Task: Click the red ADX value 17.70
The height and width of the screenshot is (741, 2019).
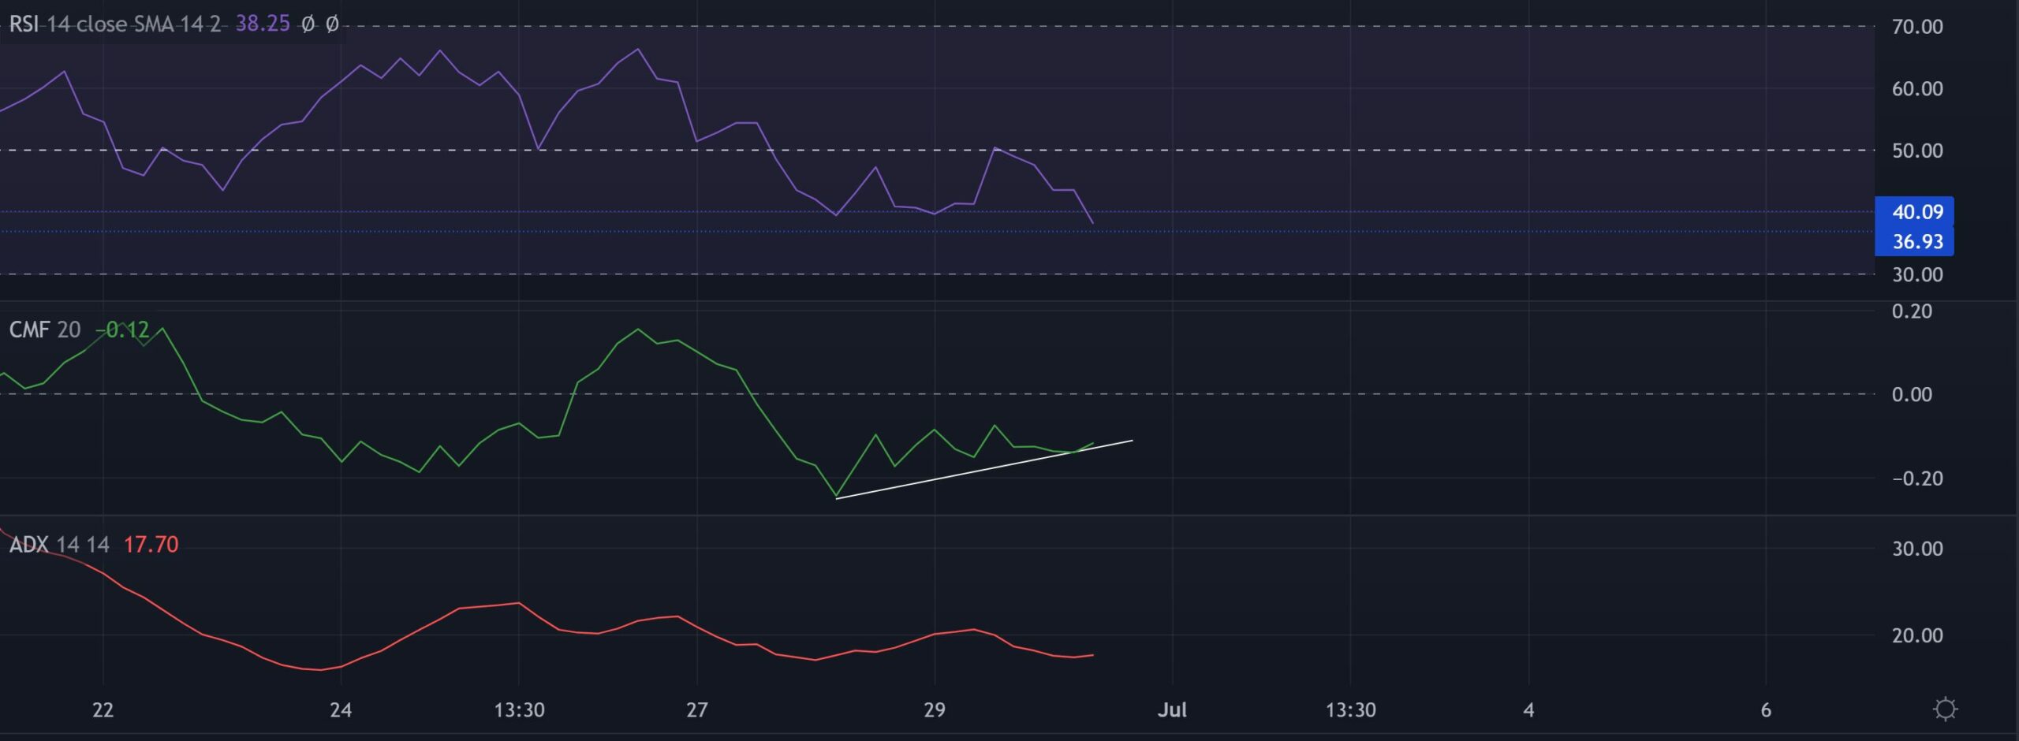Action: [151, 544]
